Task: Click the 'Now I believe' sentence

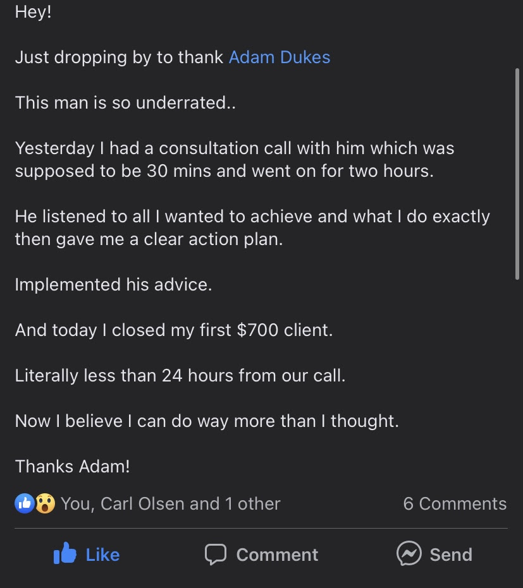Action: (207, 421)
